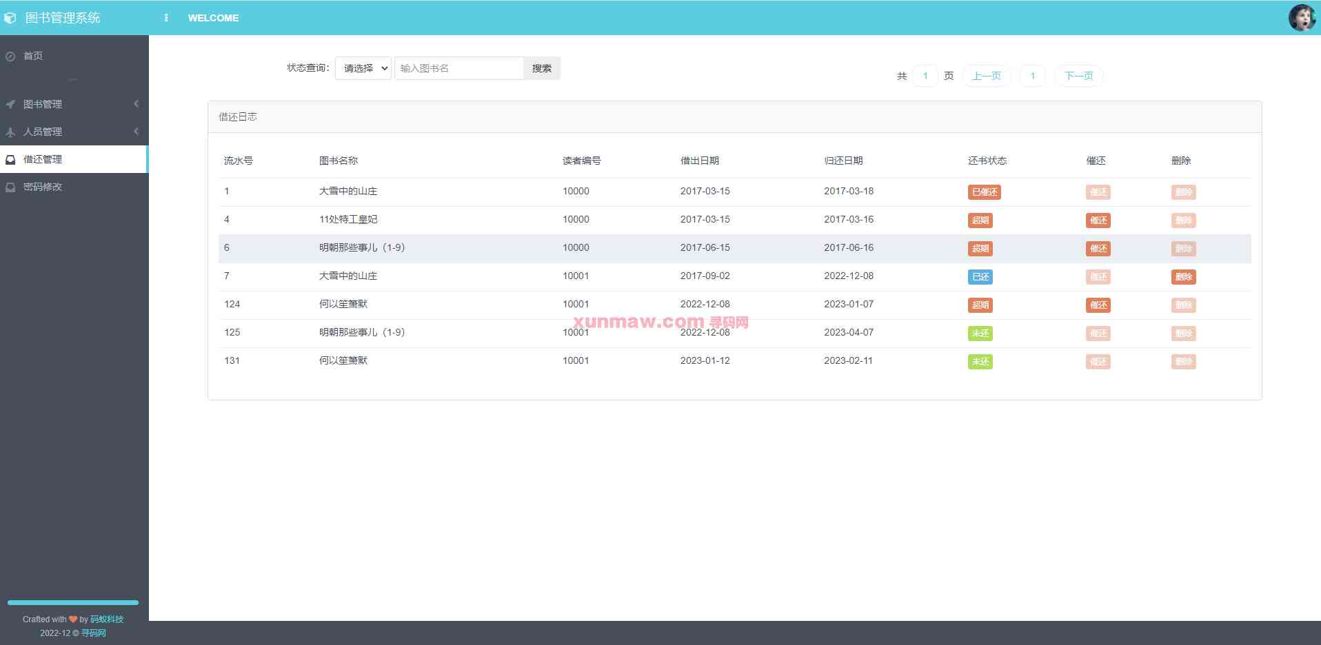The image size is (1321, 645).
Task: Click the 首页 compass icon
Action: click(x=10, y=57)
